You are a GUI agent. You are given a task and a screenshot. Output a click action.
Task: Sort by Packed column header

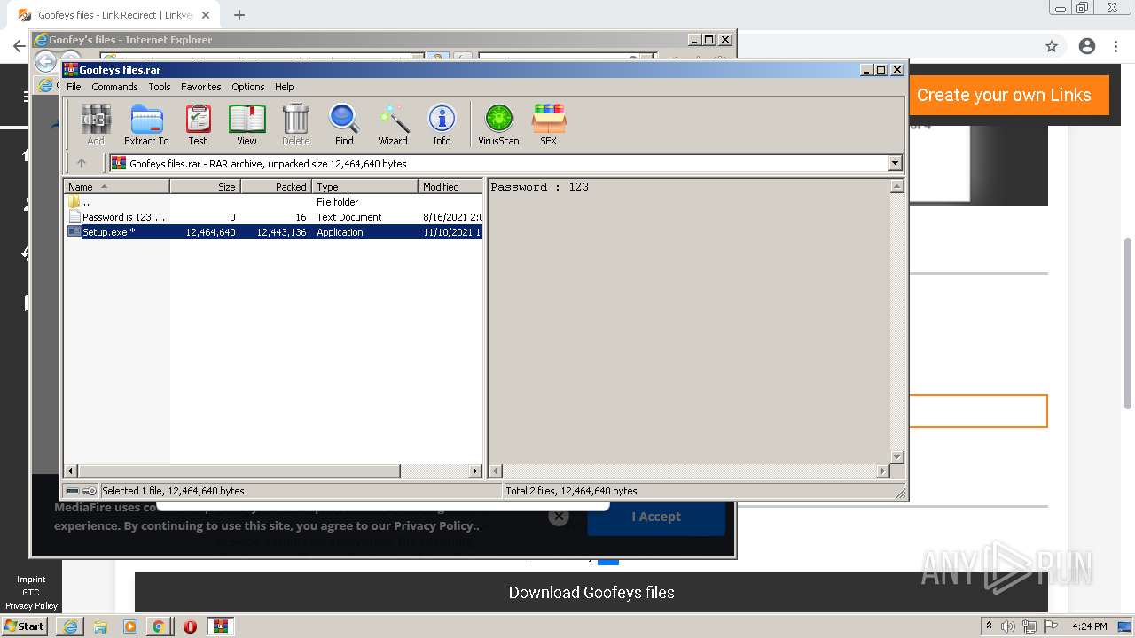pos(276,186)
